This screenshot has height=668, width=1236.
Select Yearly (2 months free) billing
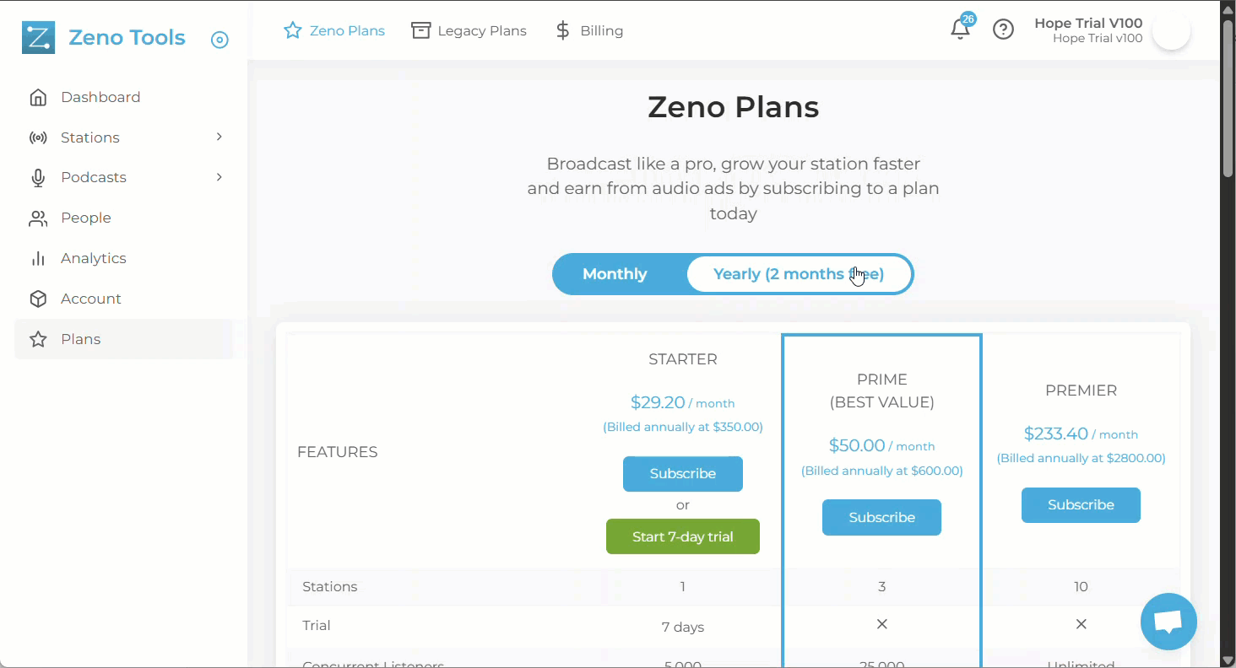[799, 274]
